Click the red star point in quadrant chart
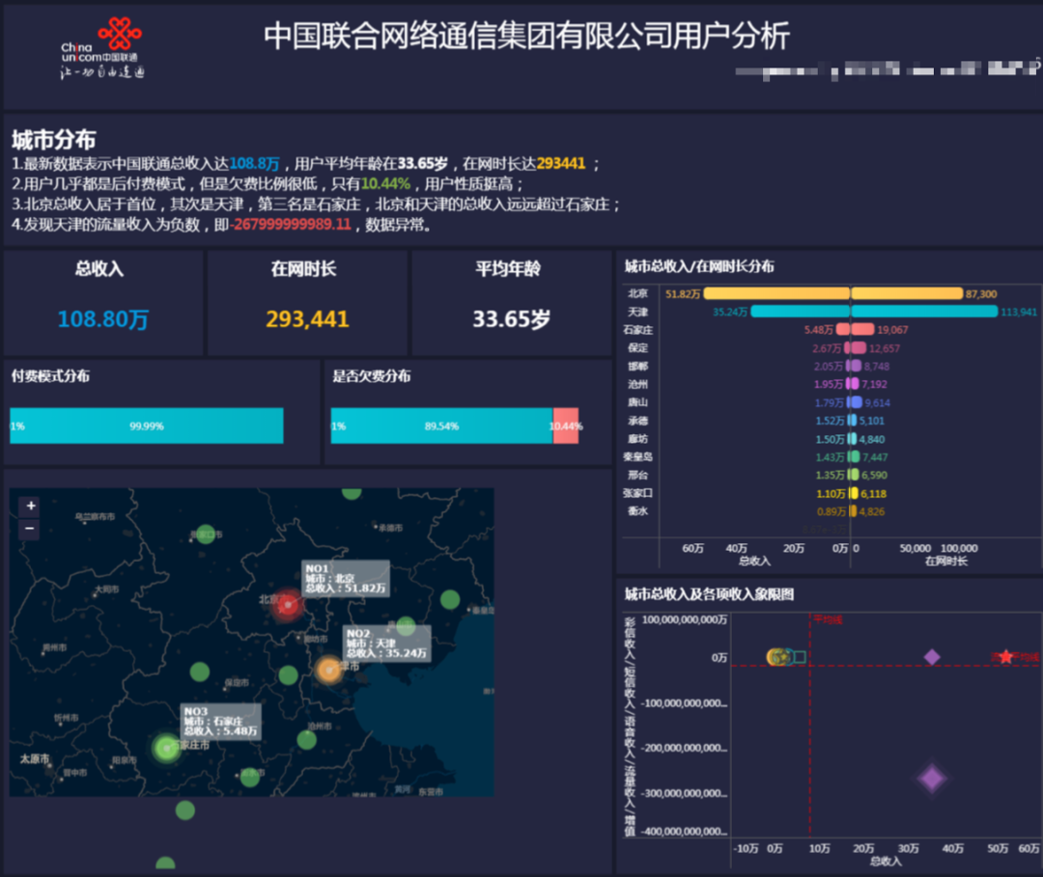This screenshot has height=877, width=1043. click(x=1005, y=656)
